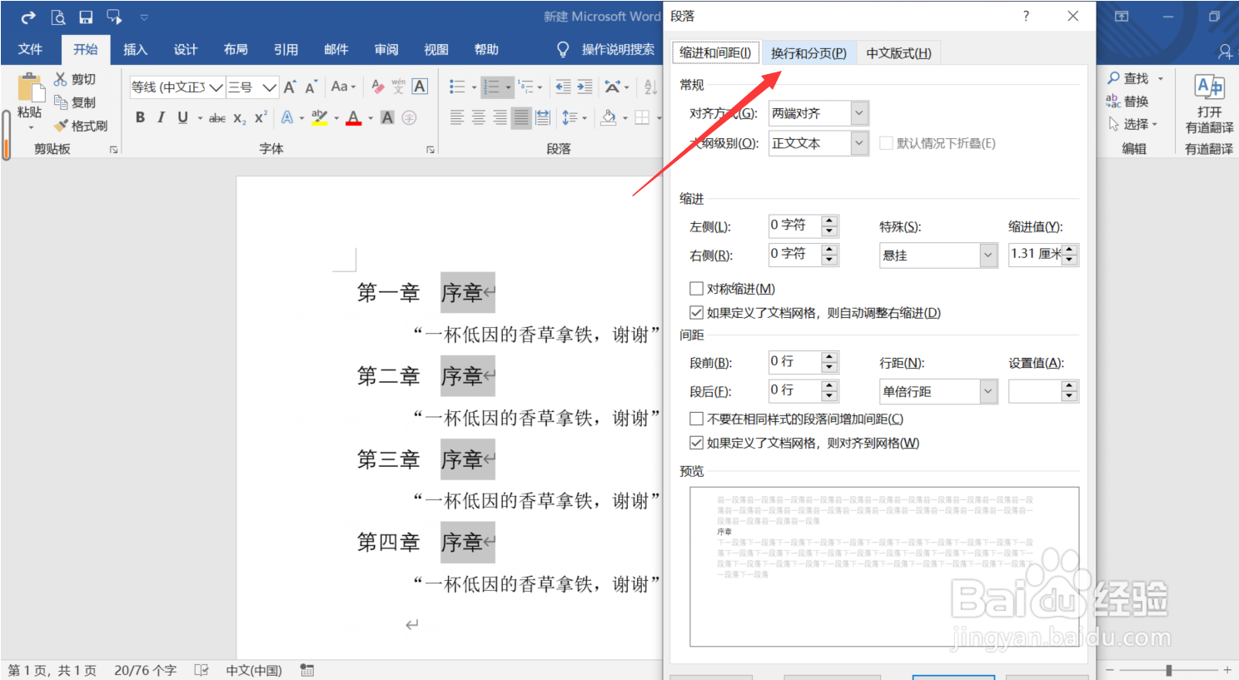Open the 插入 ribbon tab

(x=136, y=50)
